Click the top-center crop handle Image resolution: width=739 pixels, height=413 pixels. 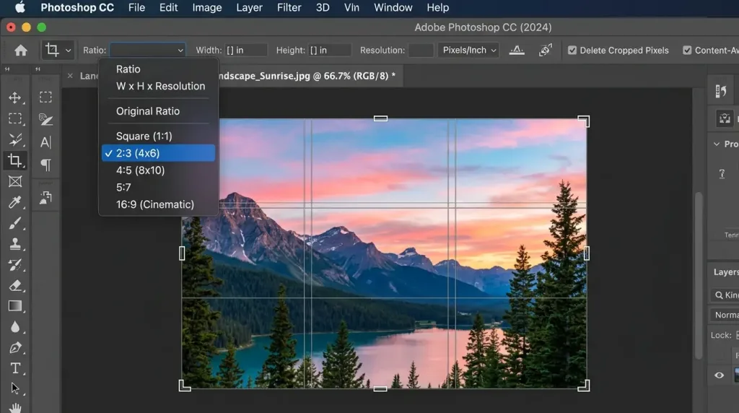coord(380,118)
